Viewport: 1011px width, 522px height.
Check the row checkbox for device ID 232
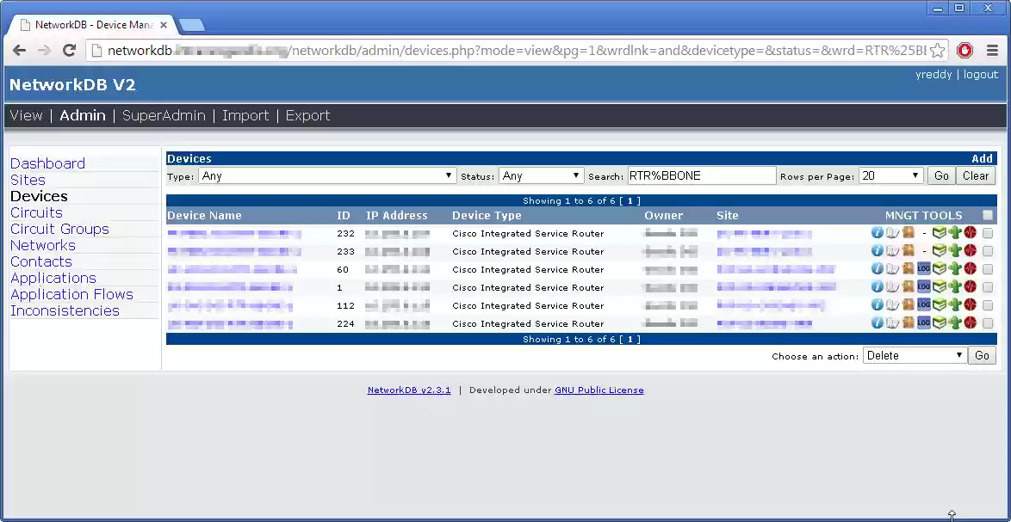point(988,233)
